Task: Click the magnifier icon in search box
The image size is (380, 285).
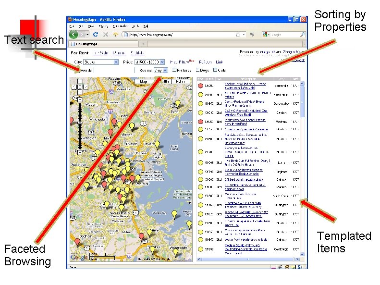Action: pos(302,35)
